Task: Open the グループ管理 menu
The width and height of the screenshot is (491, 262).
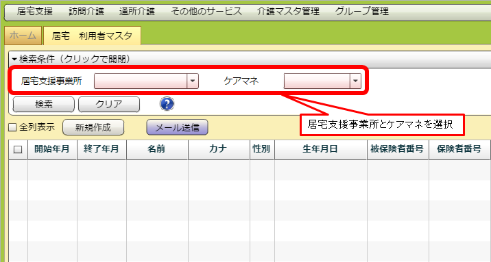Action: [x=362, y=12]
